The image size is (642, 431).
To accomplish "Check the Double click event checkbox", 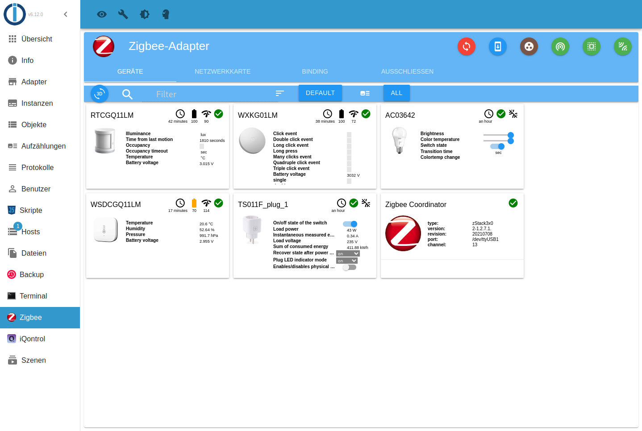I will [x=349, y=141].
